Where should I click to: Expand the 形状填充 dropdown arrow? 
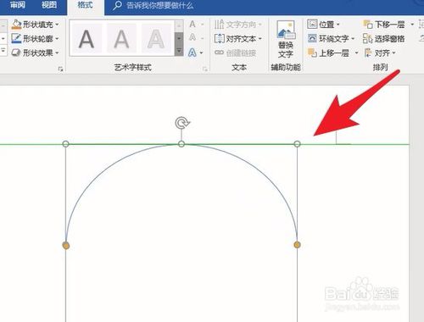click(x=58, y=25)
